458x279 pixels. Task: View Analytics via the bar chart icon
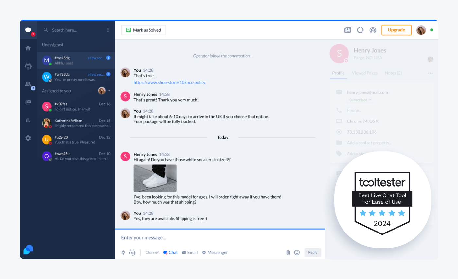(28, 120)
